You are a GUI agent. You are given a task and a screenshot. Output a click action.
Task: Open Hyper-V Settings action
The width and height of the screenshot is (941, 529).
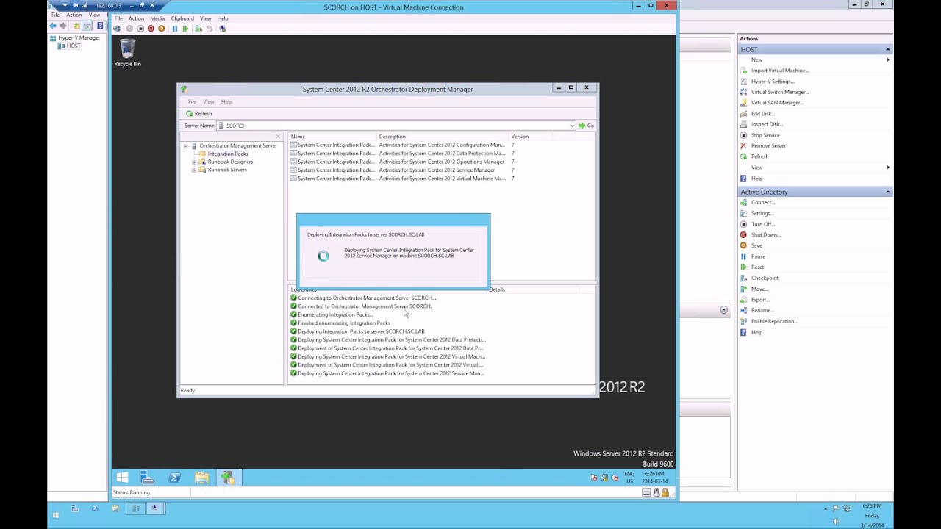point(773,82)
